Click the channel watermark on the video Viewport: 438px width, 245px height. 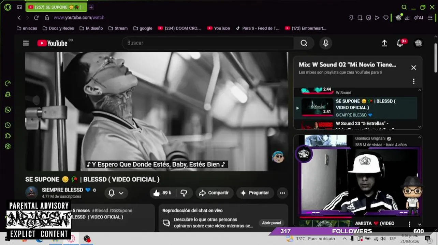[278, 157]
